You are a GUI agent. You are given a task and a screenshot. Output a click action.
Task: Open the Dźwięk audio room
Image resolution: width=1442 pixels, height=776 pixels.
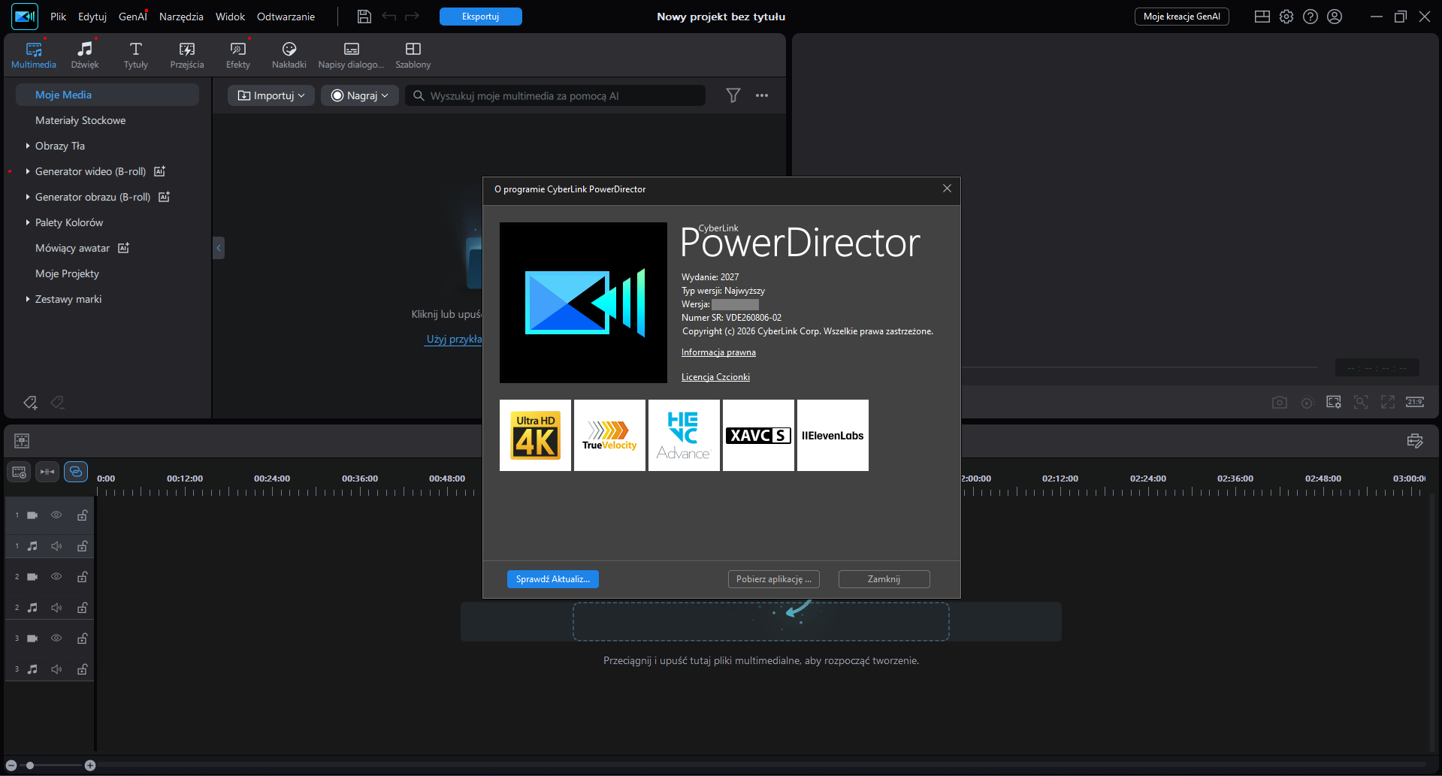(85, 55)
